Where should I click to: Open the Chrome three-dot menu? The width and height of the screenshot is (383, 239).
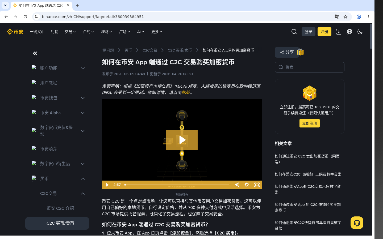click(x=368, y=17)
